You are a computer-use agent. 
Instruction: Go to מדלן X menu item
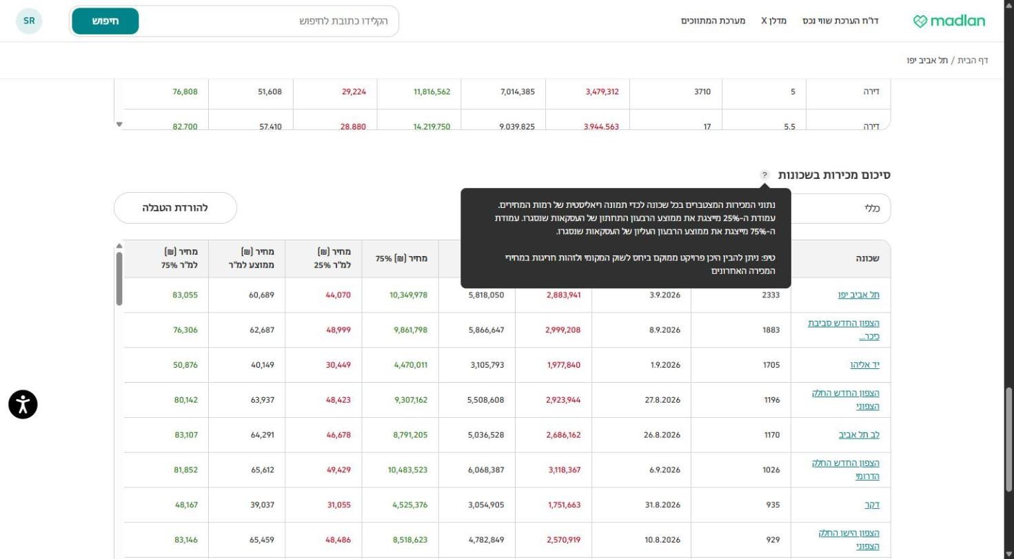[773, 21]
